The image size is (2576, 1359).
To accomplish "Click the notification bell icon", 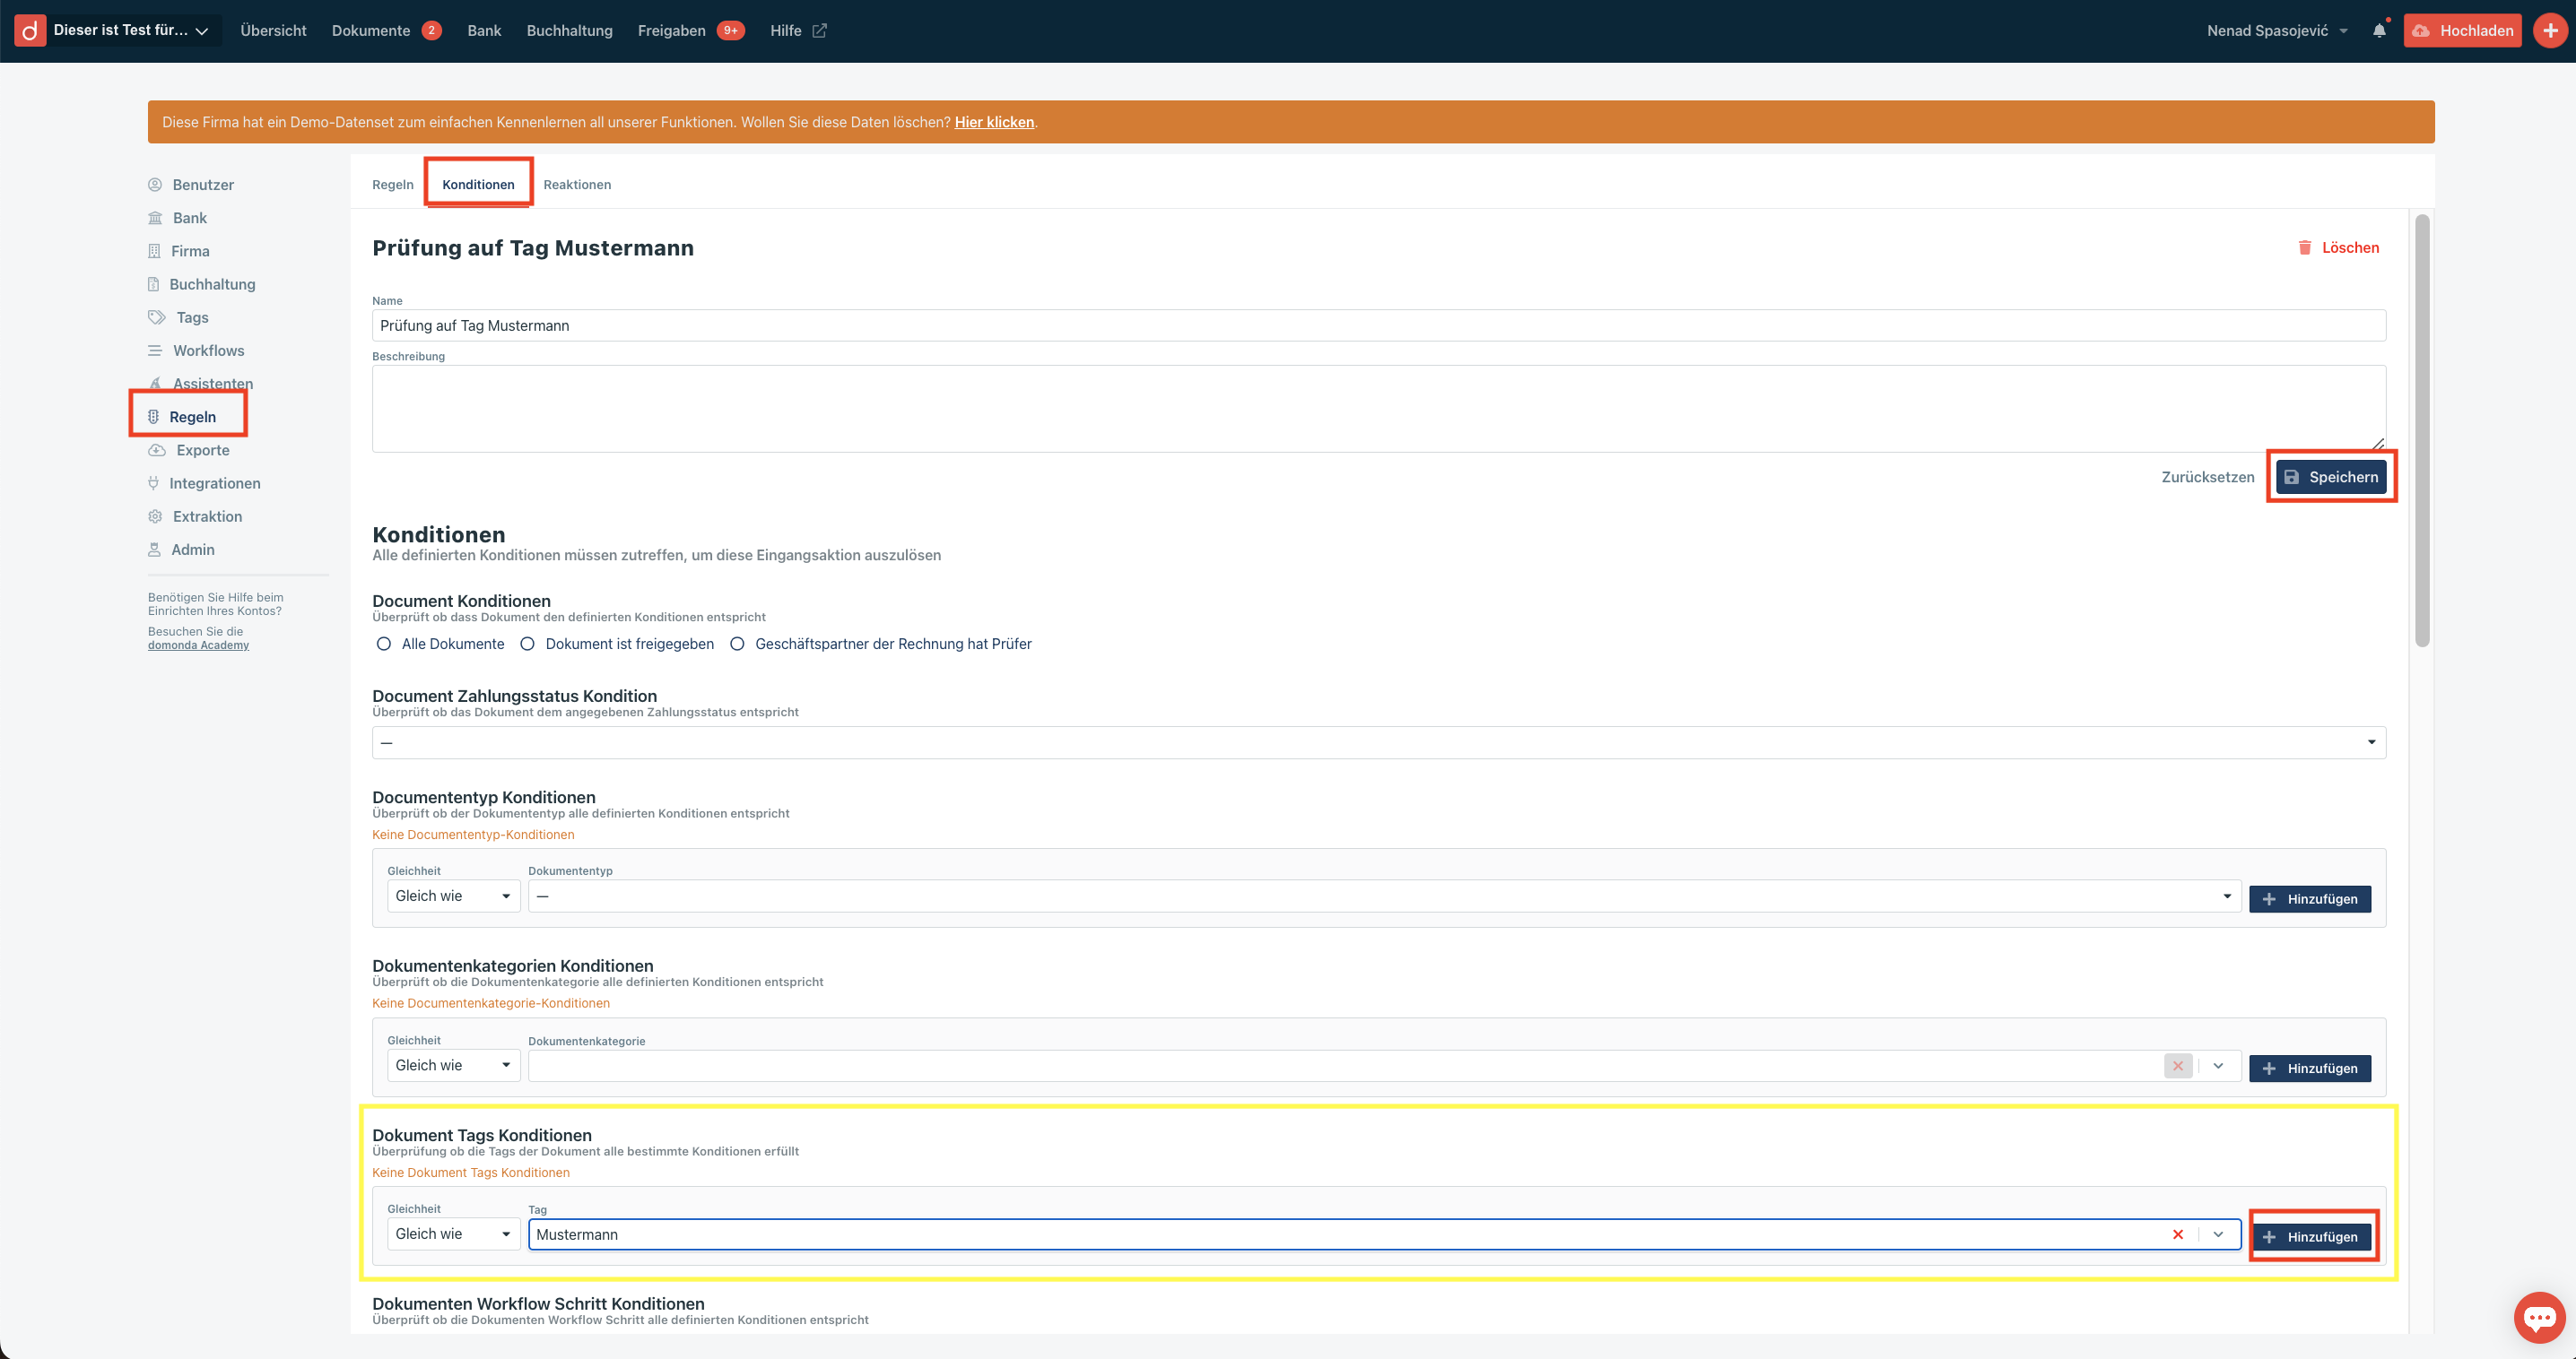I will (x=2379, y=31).
